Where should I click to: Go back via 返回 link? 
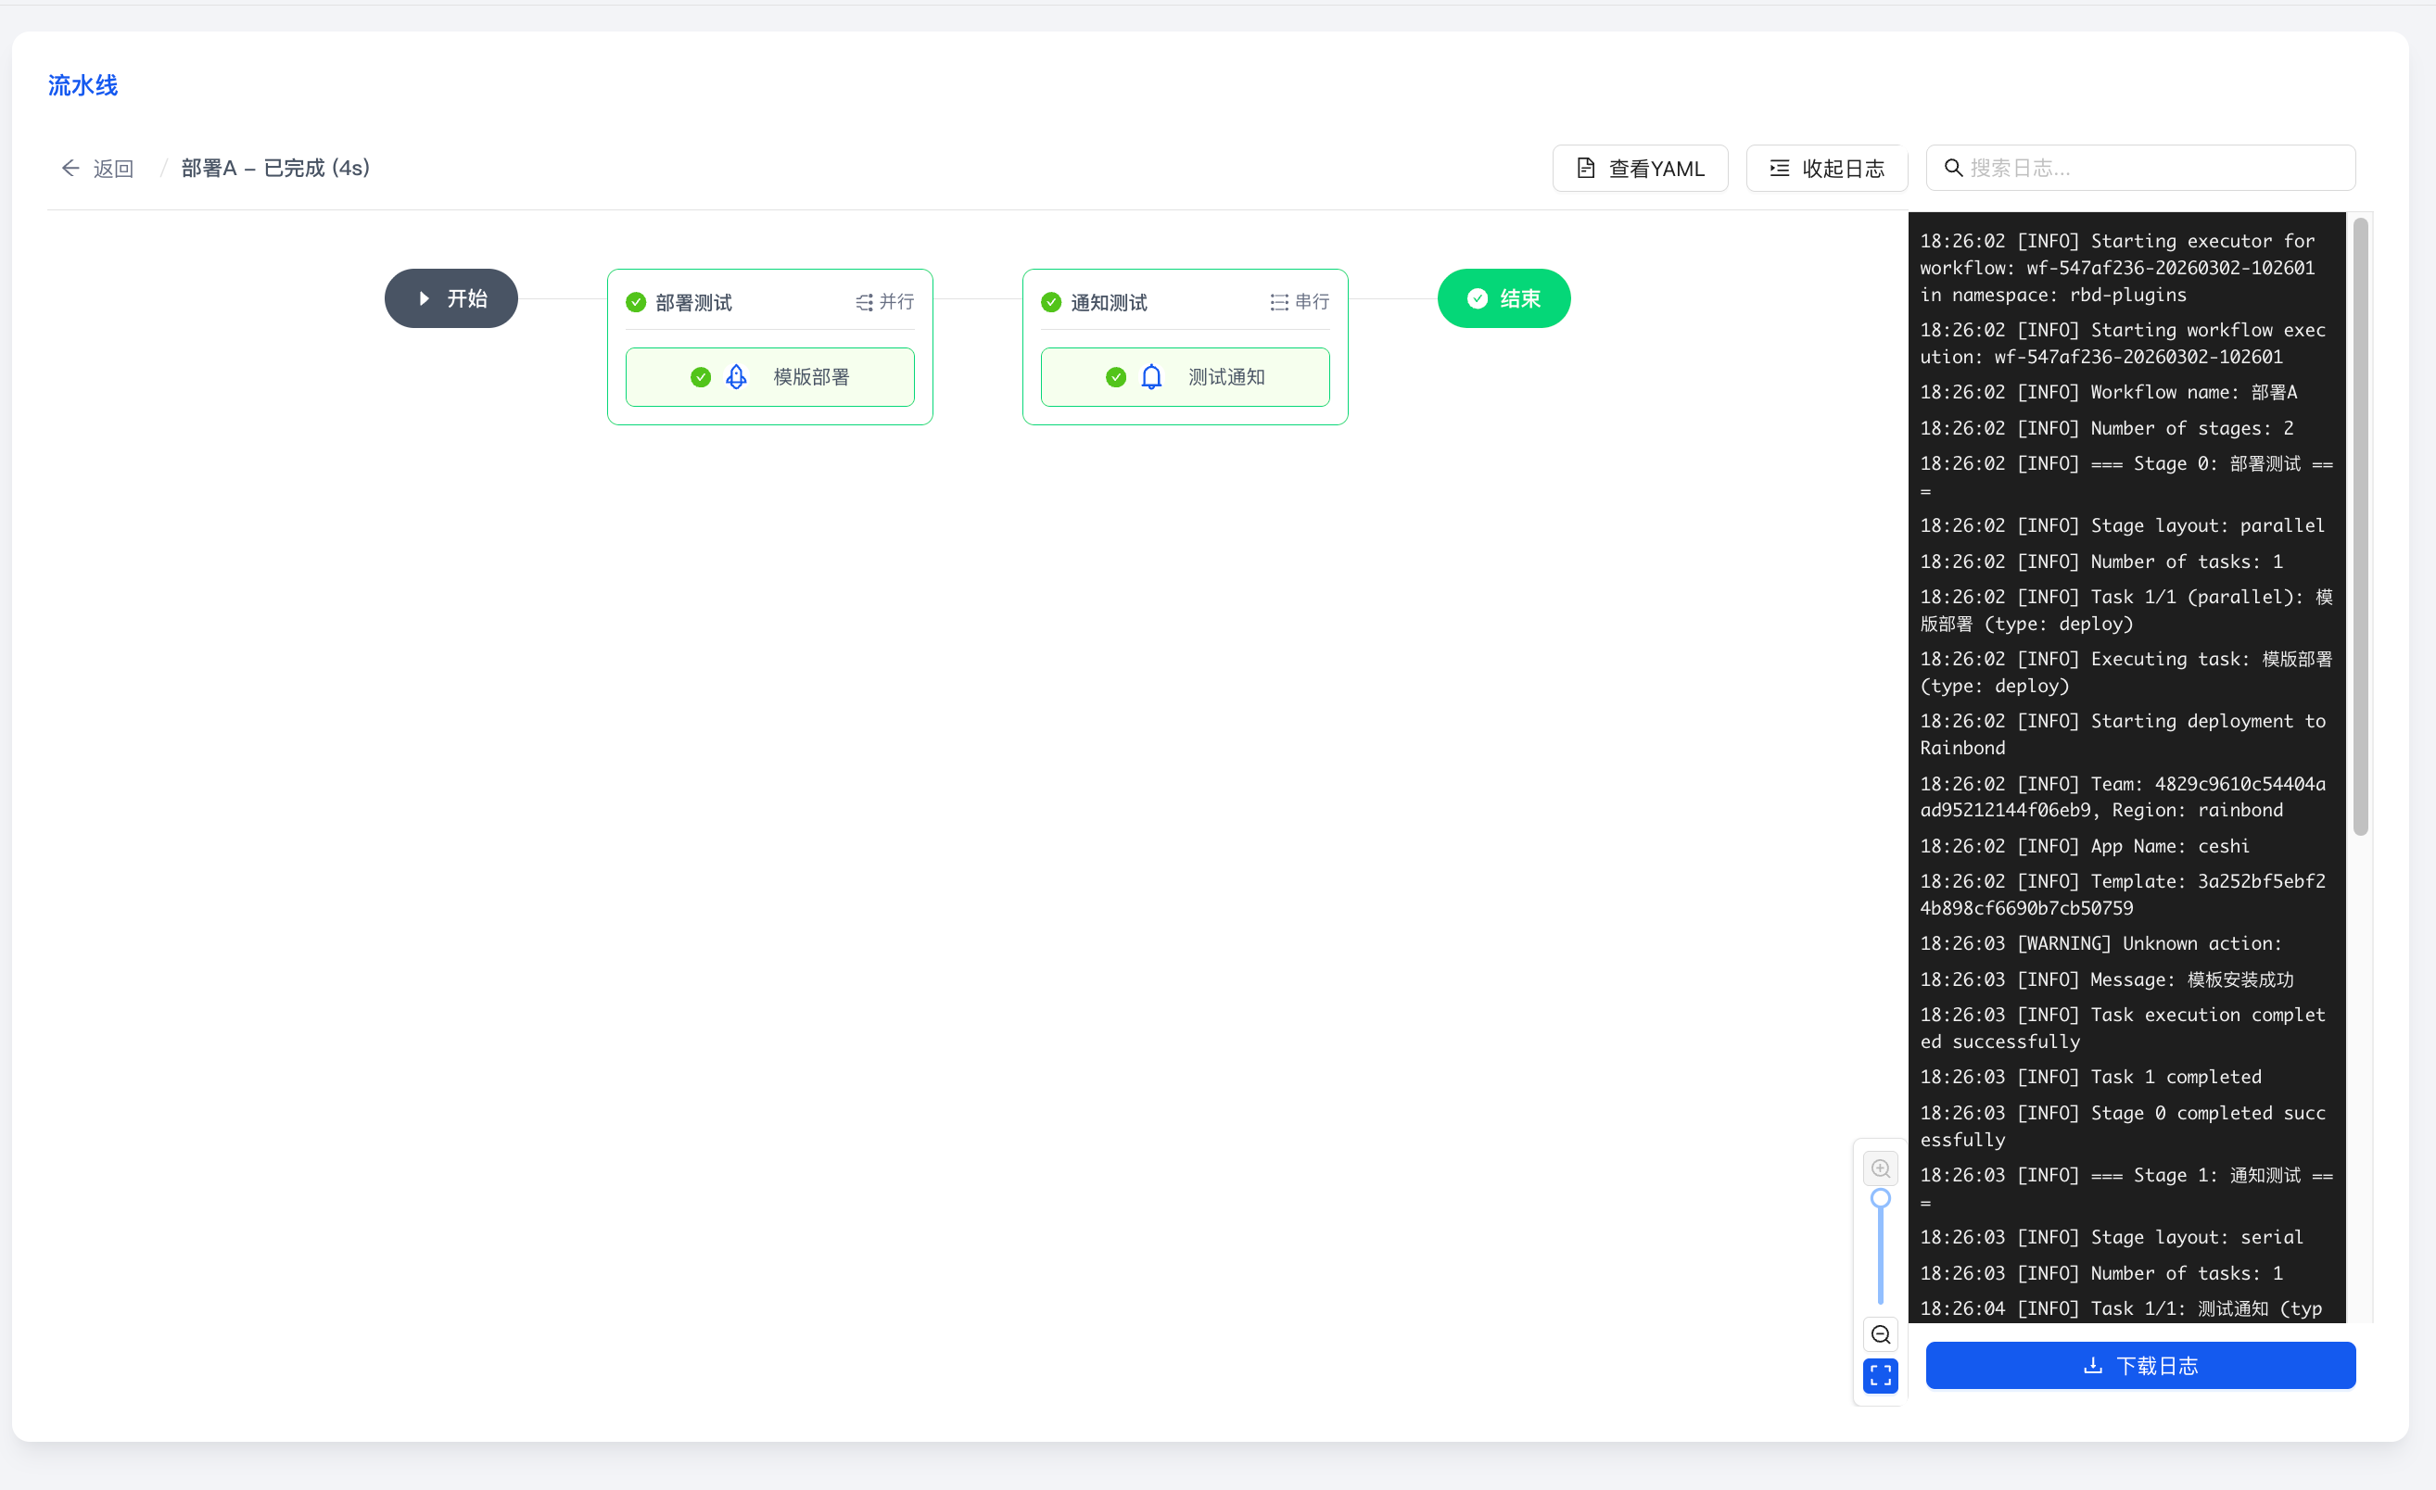point(113,169)
